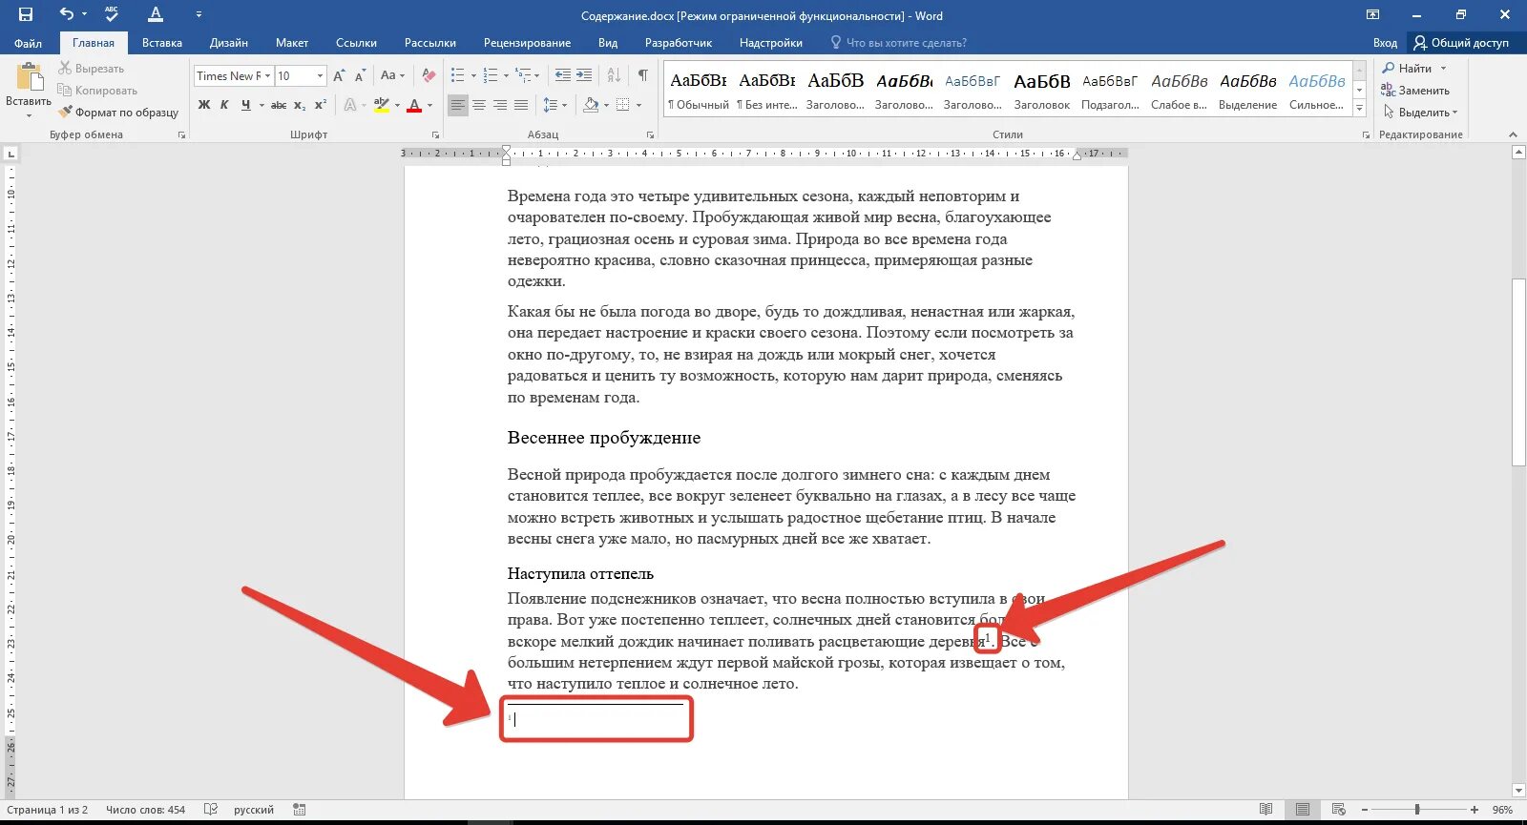Justify the text
The image size is (1527, 825).
pos(521,105)
